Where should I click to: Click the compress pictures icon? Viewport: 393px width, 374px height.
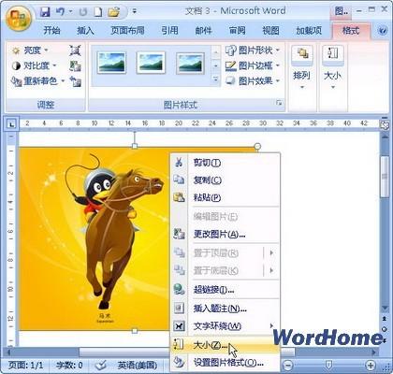click(75, 50)
